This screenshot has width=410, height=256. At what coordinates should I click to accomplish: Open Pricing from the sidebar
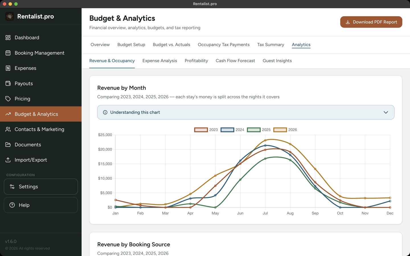coord(41,99)
